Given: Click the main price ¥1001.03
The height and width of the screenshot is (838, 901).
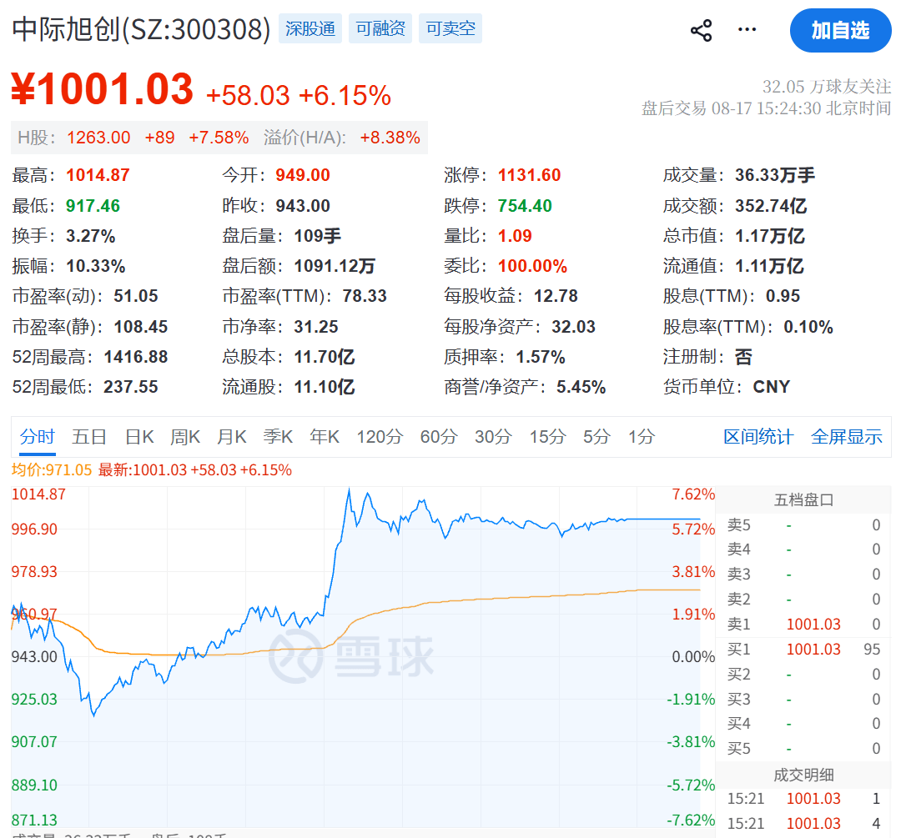Looking at the screenshot, I should click(x=103, y=89).
